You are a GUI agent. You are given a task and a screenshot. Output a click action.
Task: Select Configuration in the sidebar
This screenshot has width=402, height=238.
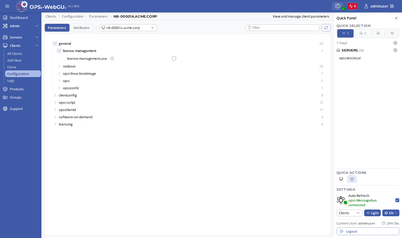pyautogui.click(x=23, y=74)
